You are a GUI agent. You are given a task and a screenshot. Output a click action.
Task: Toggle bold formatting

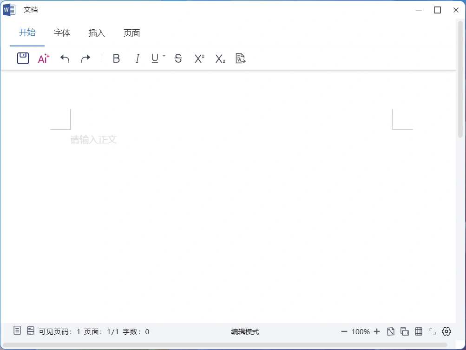tap(116, 58)
